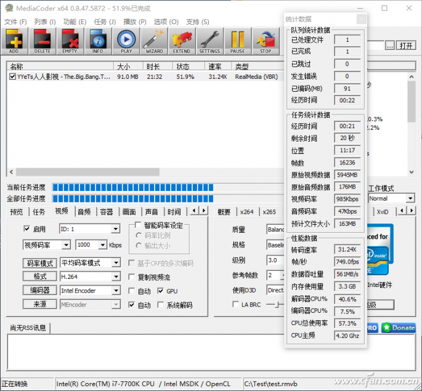Click the 大小 column header

pyautogui.click(x=128, y=66)
